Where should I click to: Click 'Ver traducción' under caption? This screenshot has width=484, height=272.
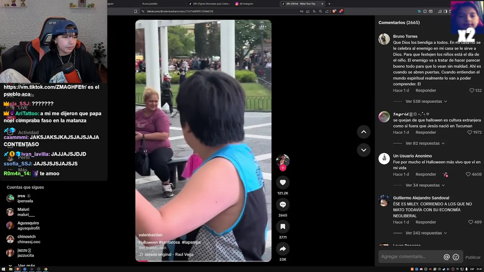(152, 248)
